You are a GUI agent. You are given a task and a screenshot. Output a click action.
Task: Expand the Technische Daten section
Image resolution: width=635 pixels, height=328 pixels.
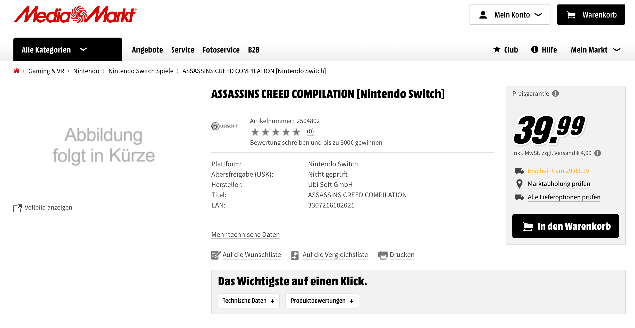coord(248,301)
